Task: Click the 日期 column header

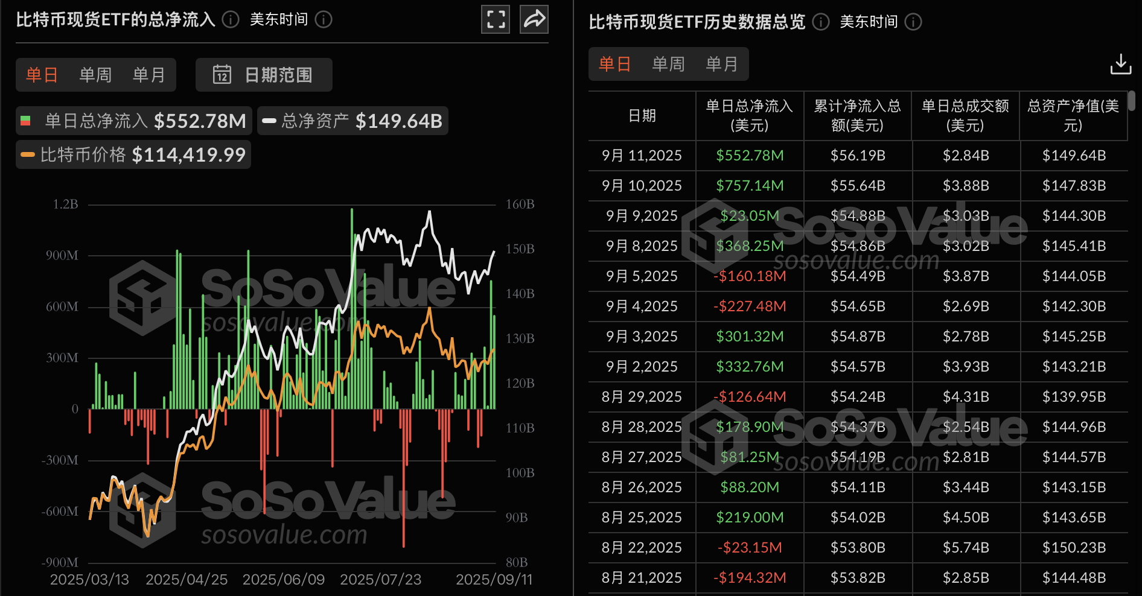Action: click(x=642, y=116)
